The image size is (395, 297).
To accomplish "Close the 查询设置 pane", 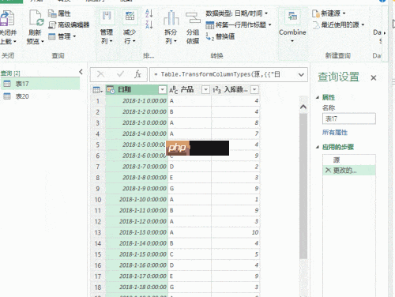I will coord(374,78).
